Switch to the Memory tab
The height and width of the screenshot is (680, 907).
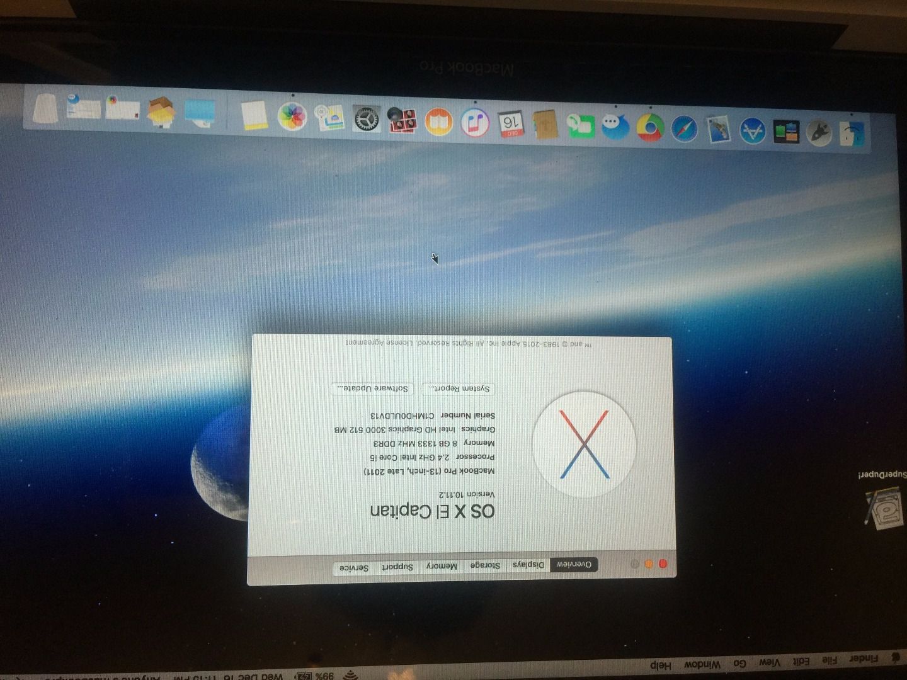[442, 566]
